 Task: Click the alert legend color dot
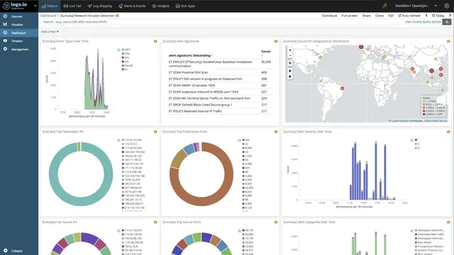[123, 50]
